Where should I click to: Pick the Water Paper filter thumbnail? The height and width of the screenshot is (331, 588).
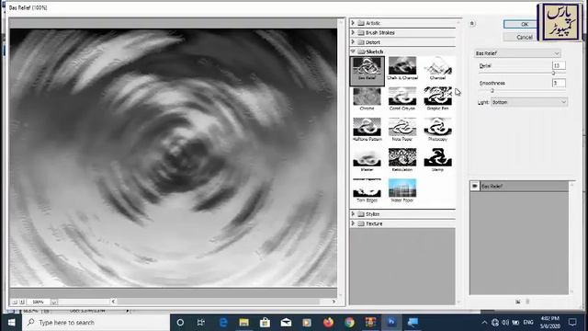(x=402, y=190)
